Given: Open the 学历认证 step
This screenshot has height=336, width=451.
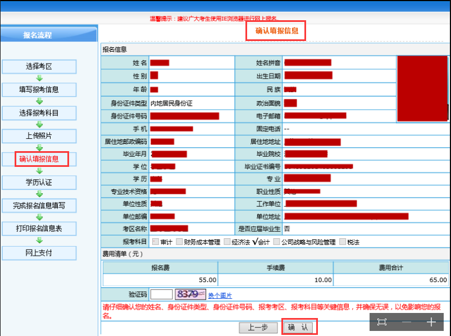Looking at the screenshot, I should [39, 183].
